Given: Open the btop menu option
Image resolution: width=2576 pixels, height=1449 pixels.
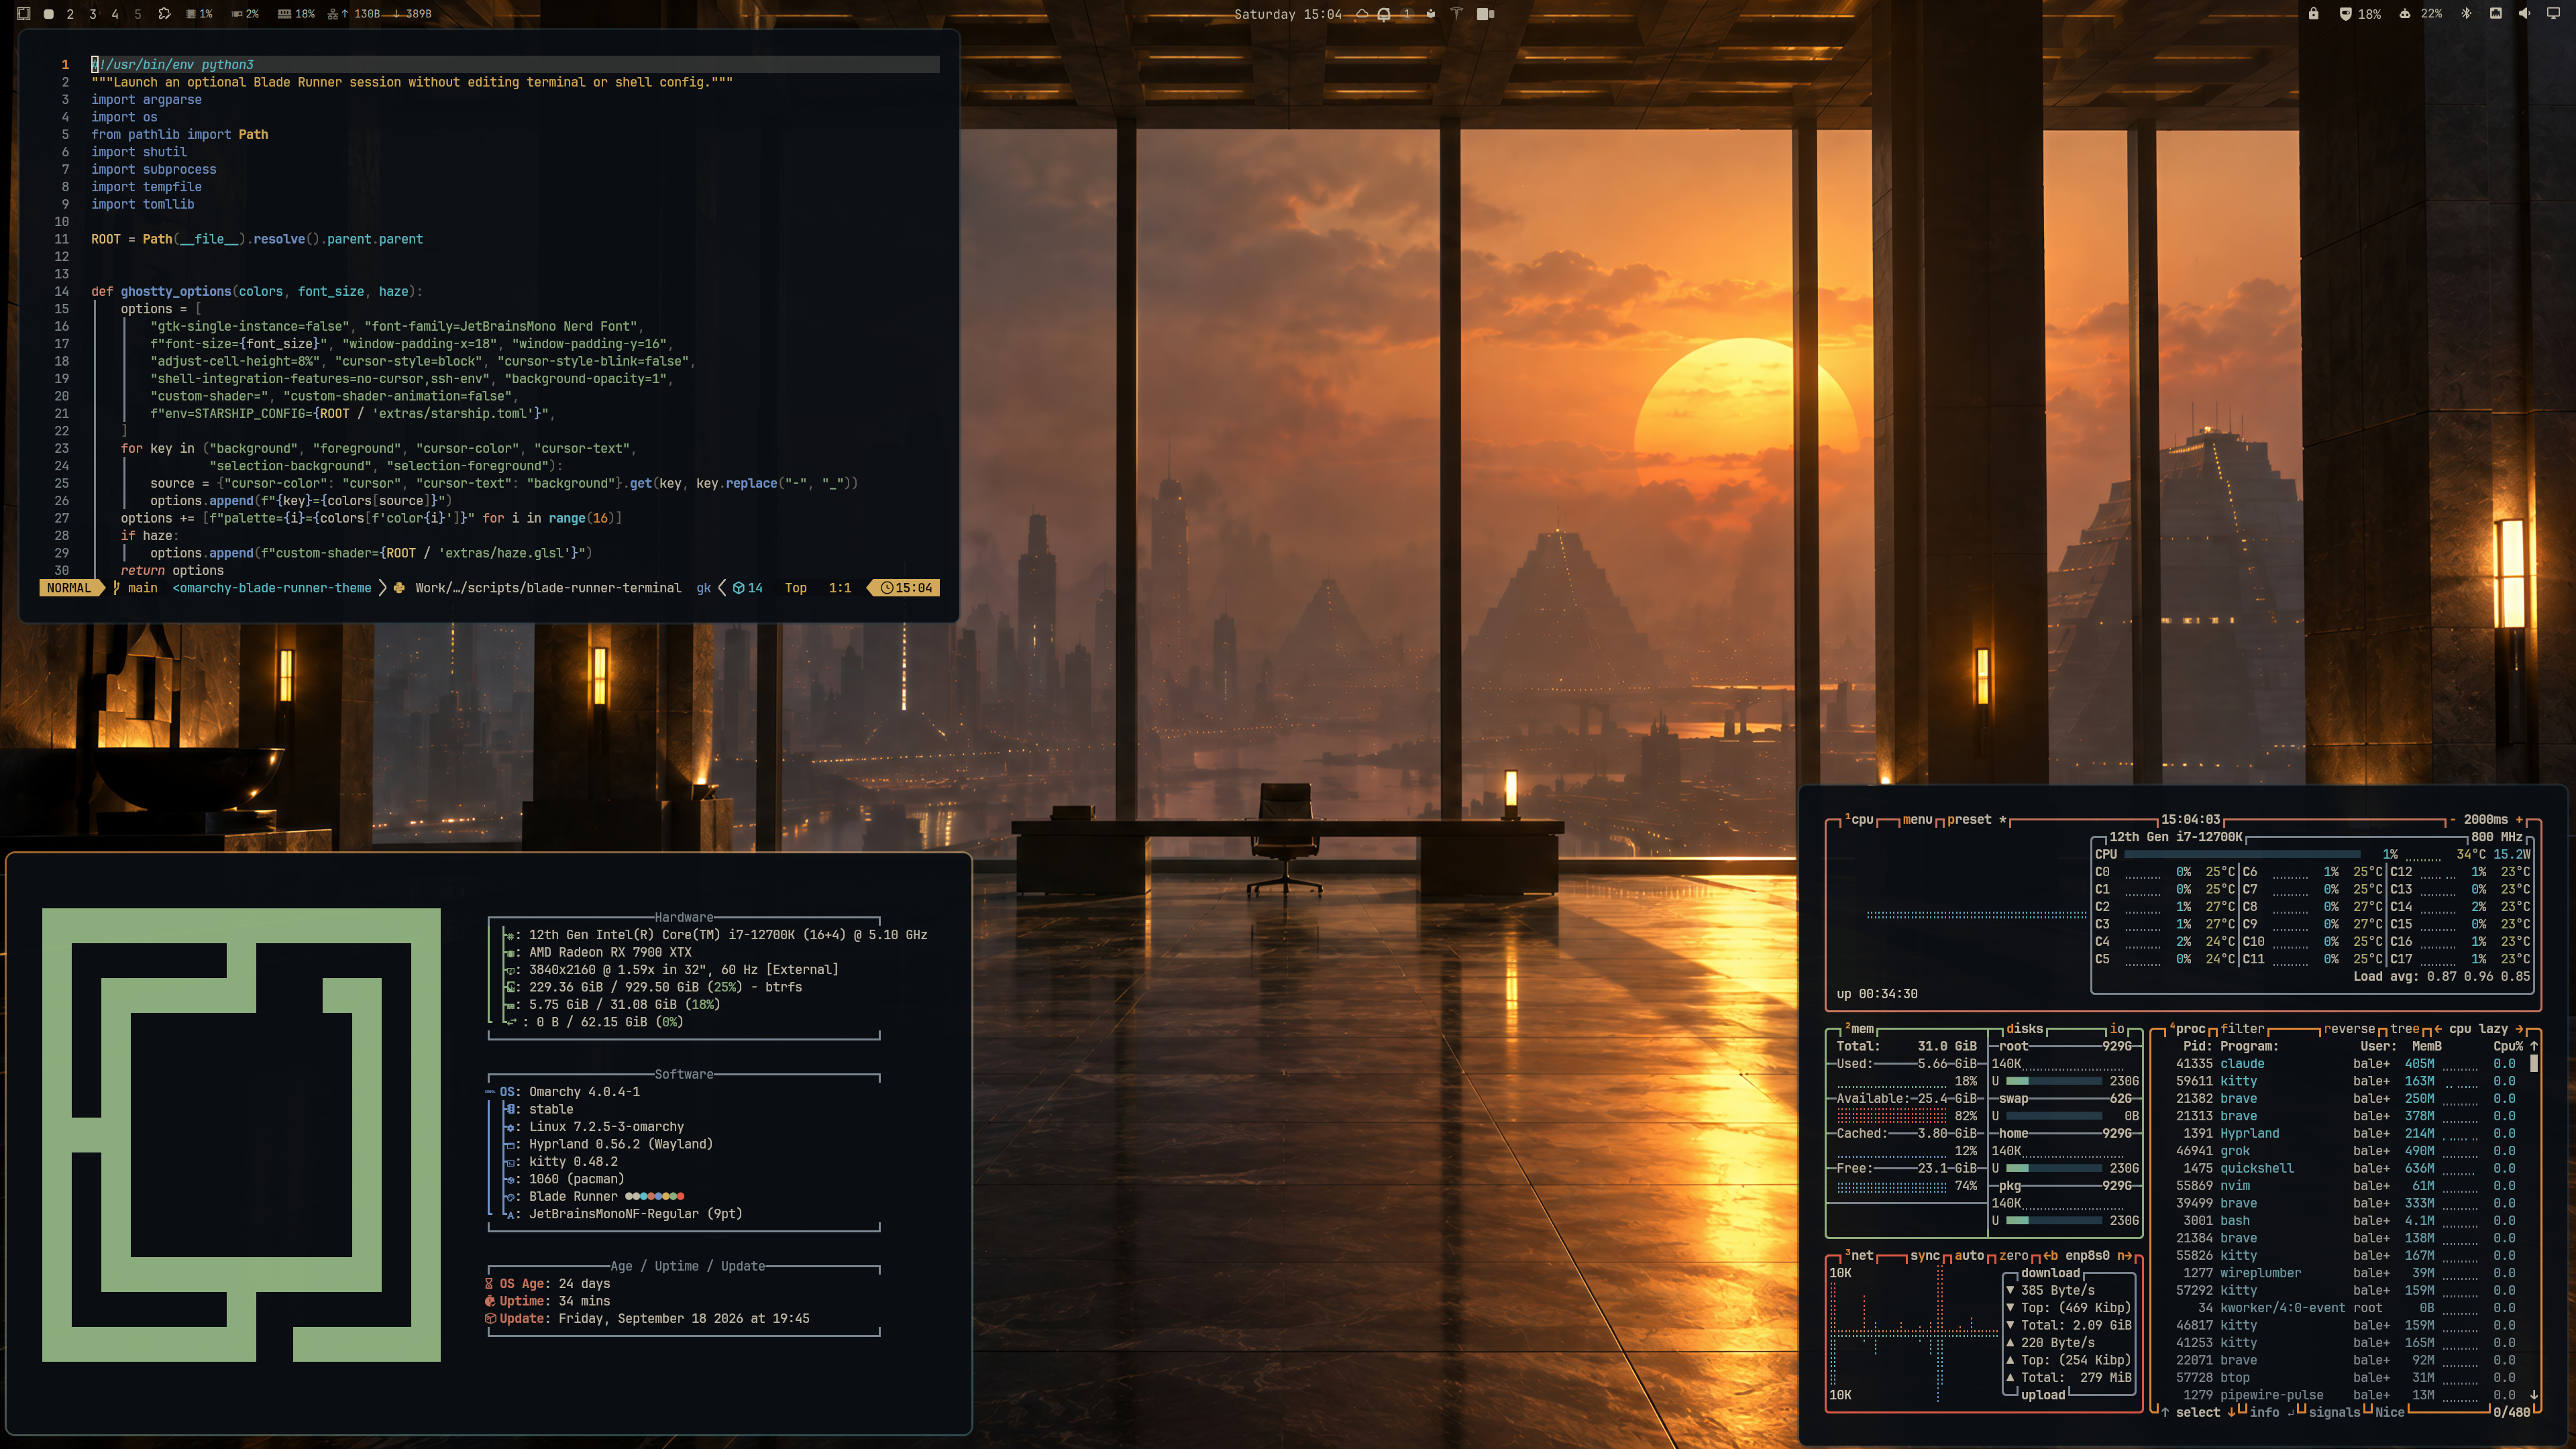Looking at the screenshot, I should coord(1917,820).
